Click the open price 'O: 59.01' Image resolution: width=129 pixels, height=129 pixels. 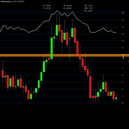(47, 6)
